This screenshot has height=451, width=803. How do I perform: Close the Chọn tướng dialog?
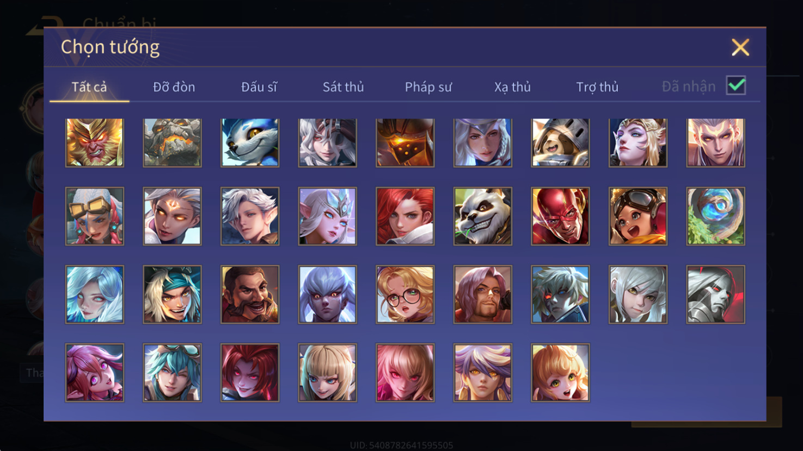[x=740, y=47]
